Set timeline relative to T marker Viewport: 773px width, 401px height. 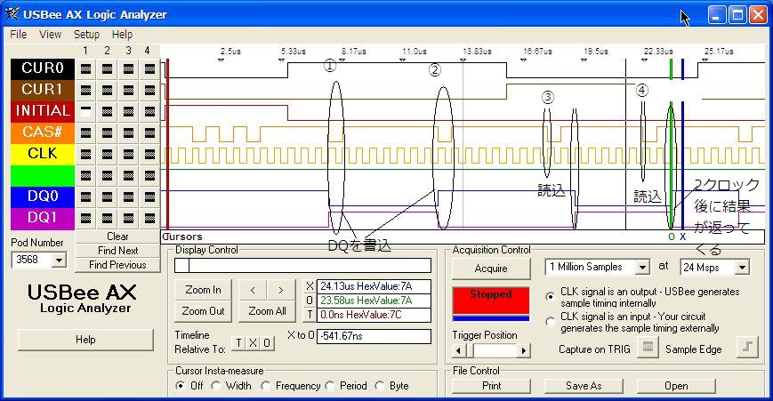238,343
